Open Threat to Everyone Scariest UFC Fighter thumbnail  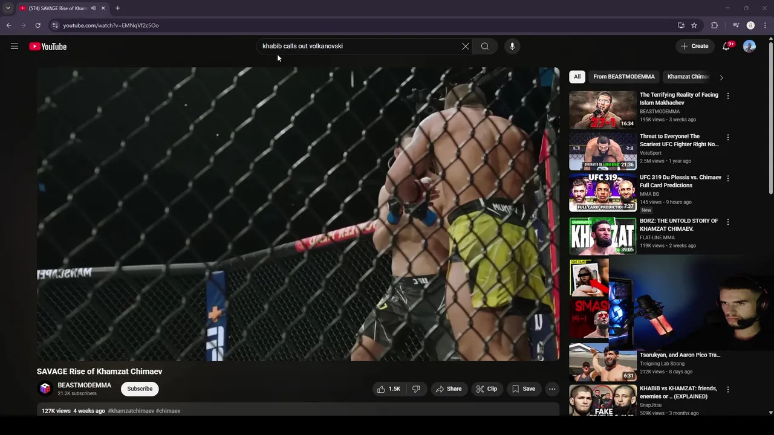(x=602, y=151)
